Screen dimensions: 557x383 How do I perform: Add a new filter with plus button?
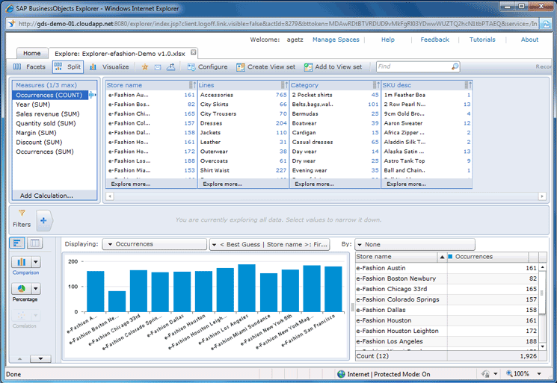(43, 220)
